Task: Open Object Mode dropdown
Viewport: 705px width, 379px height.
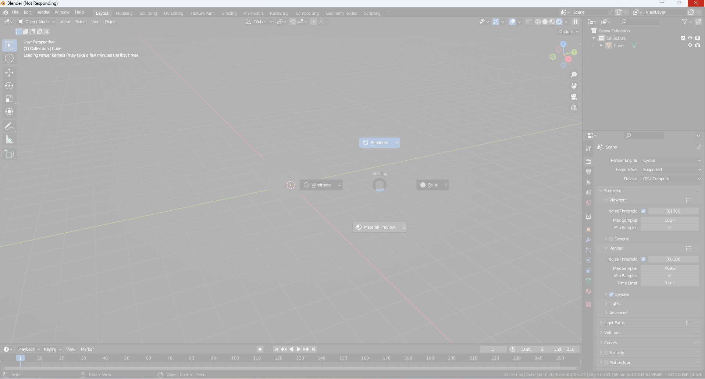Action: tap(36, 22)
